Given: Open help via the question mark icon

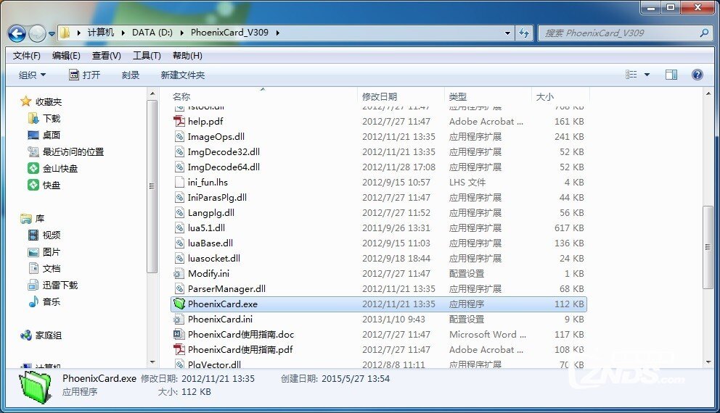Looking at the screenshot, I should [697, 75].
